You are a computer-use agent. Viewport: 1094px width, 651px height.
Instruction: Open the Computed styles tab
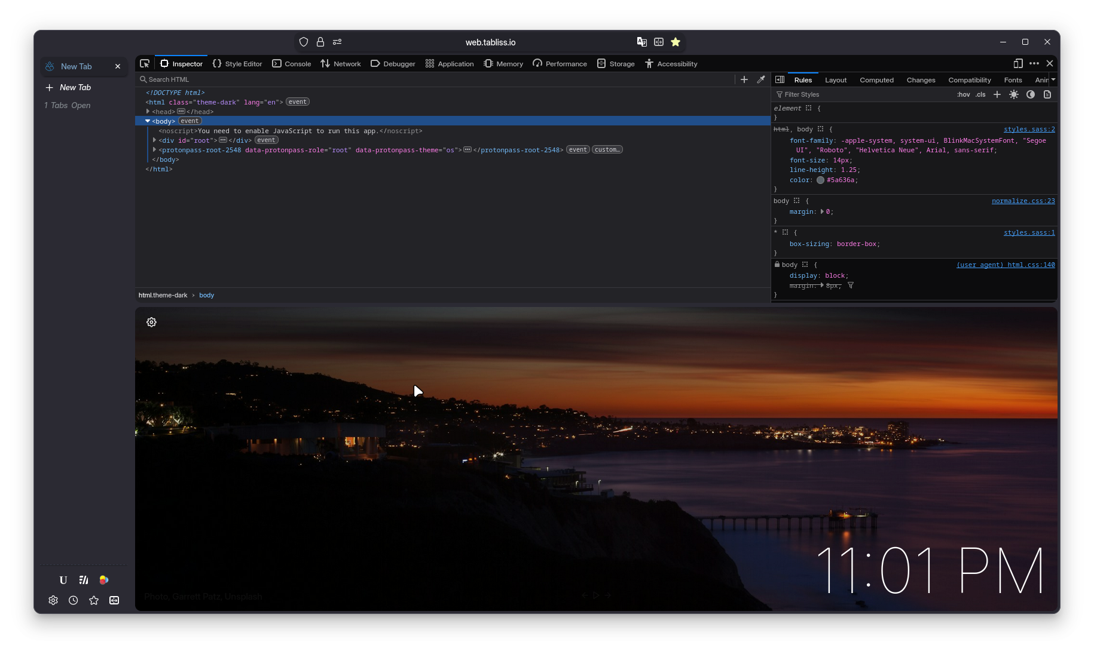tap(876, 80)
